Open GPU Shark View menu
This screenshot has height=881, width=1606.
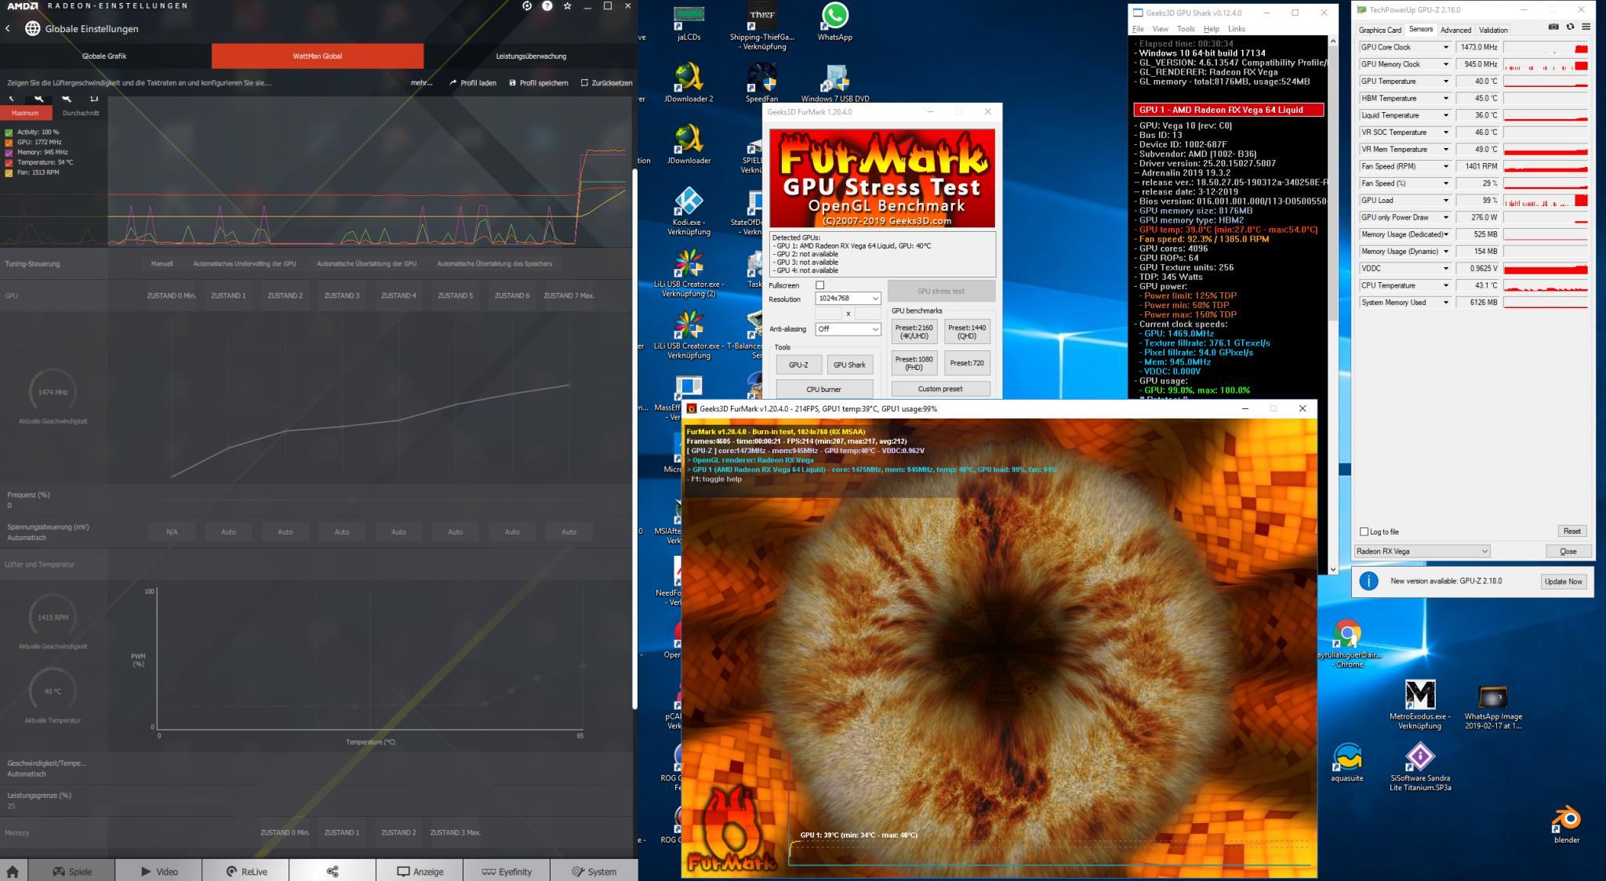pyautogui.click(x=1160, y=29)
